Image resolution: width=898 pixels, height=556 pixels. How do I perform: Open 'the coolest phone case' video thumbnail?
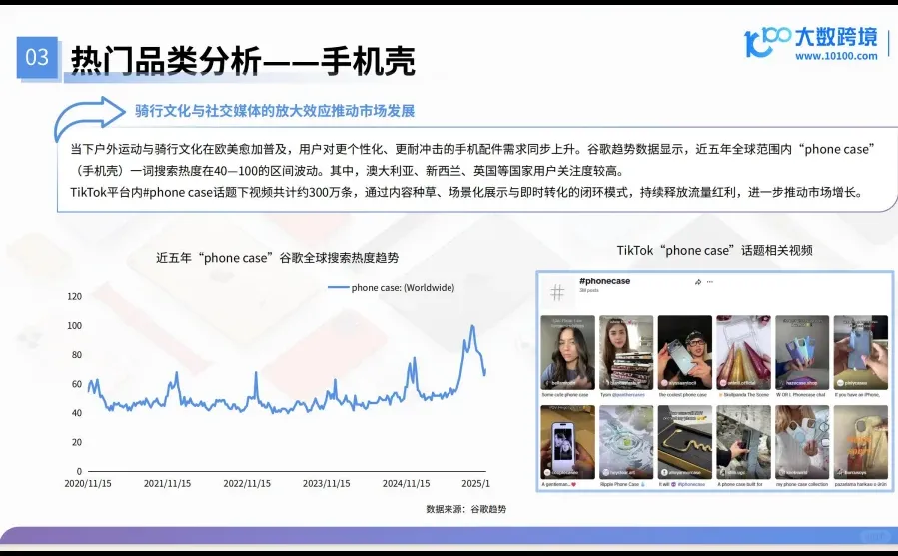[x=685, y=352]
